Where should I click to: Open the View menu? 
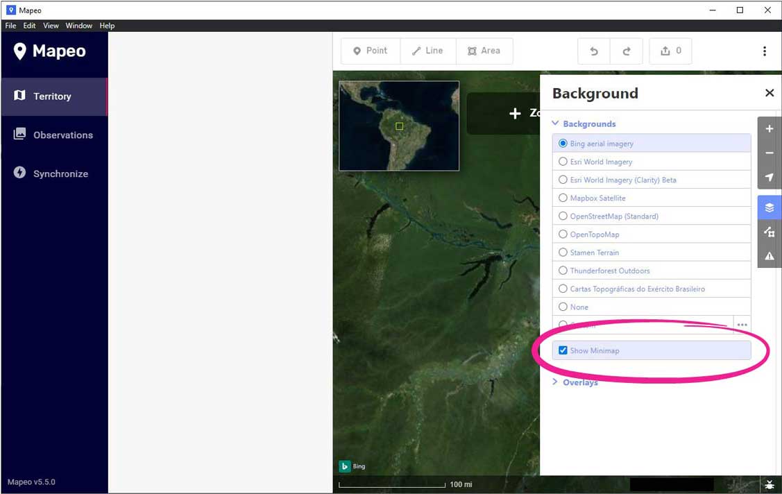coord(51,26)
